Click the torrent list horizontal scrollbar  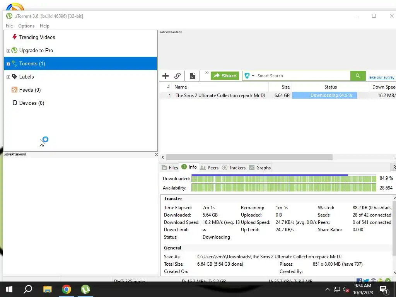point(249,157)
